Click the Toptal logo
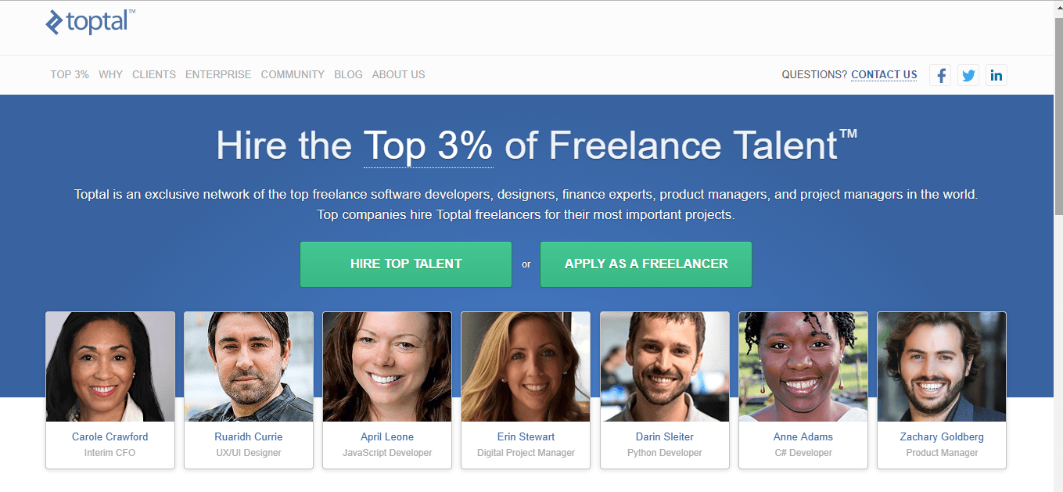Screen dimensions: 1063x492 coord(91,23)
